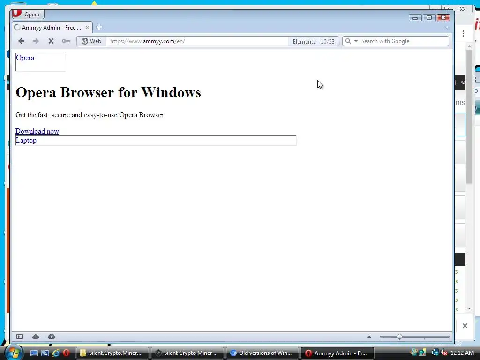Open closed tabs dropdown in tab bar
480x360 pixels.
[x=447, y=27]
